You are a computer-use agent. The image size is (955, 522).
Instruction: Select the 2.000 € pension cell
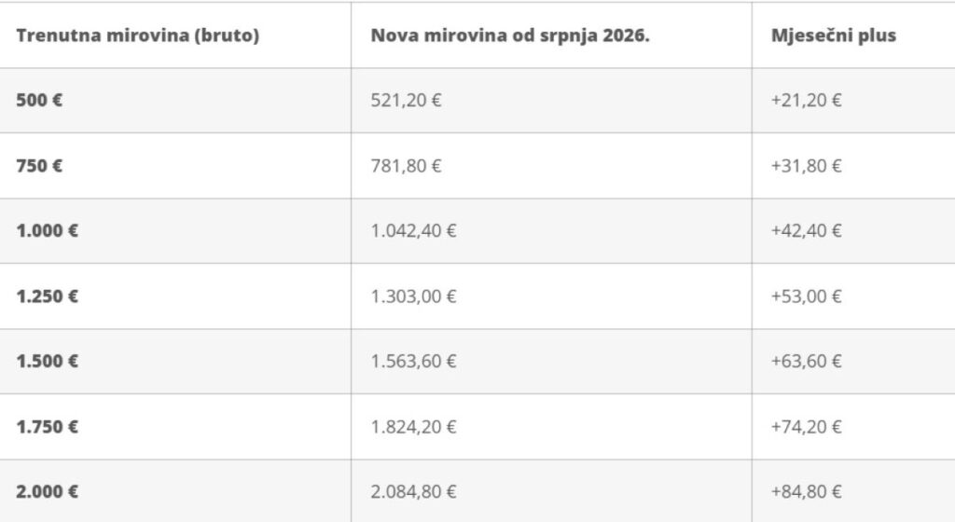point(47,492)
